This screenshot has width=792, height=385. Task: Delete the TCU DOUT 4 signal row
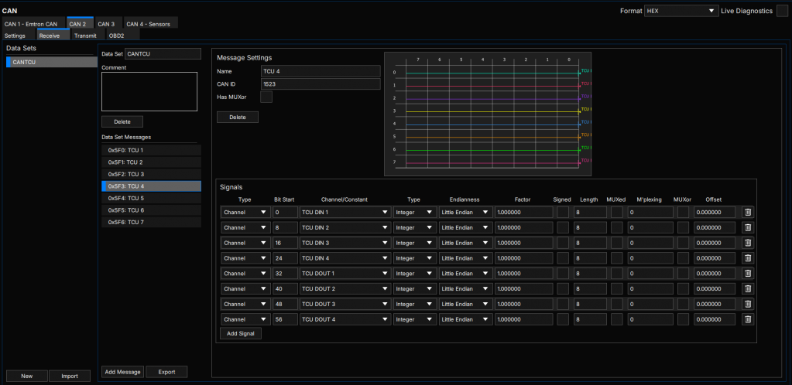pyautogui.click(x=747, y=319)
